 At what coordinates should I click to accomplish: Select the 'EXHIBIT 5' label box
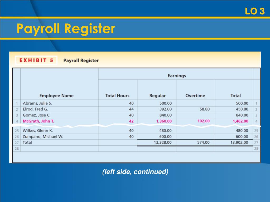pyautogui.click(x=36, y=60)
